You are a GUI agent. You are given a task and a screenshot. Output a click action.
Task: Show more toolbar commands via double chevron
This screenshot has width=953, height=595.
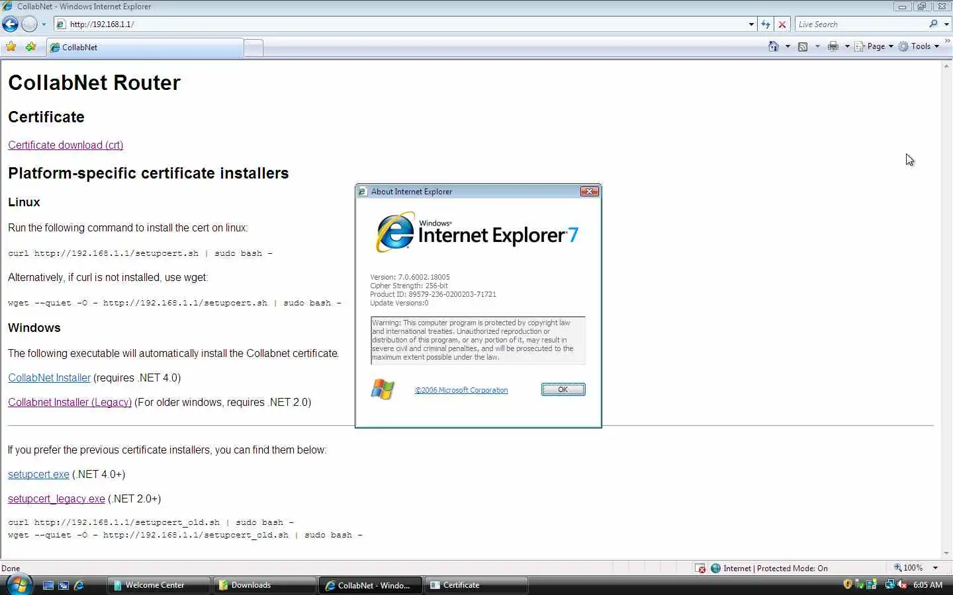[948, 41]
